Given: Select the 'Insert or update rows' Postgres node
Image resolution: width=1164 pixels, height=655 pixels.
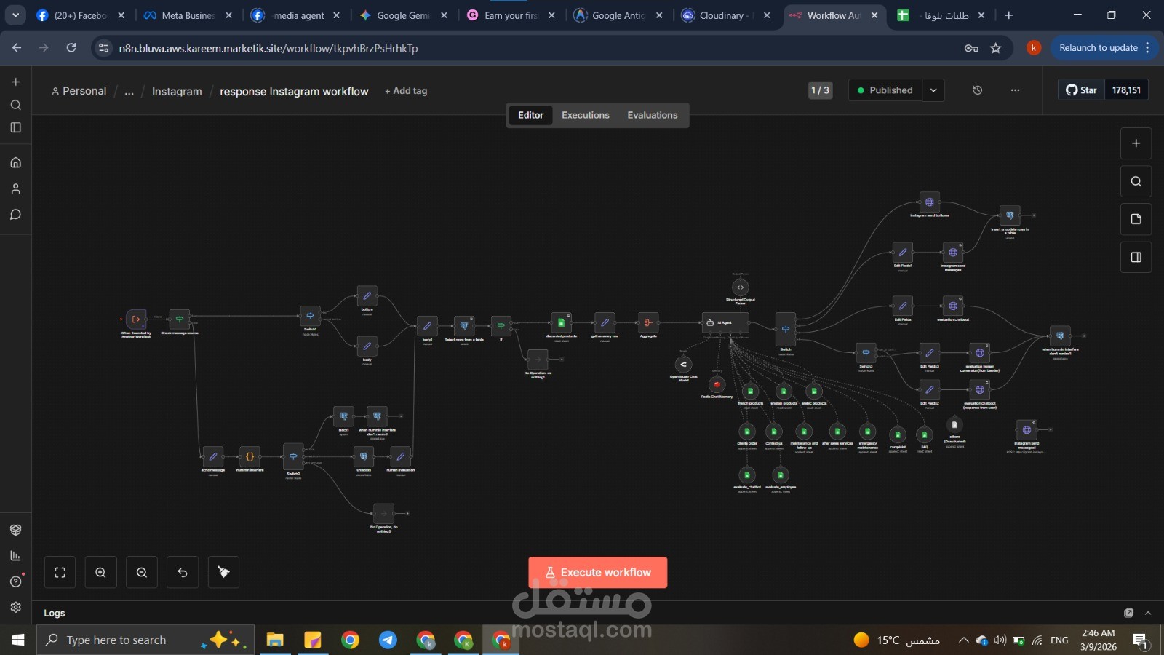Looking at the screenshot, I should pos(1010,215).
